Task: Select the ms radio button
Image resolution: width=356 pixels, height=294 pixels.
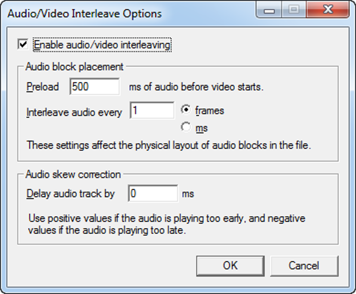Action: (x=186, y=128)
